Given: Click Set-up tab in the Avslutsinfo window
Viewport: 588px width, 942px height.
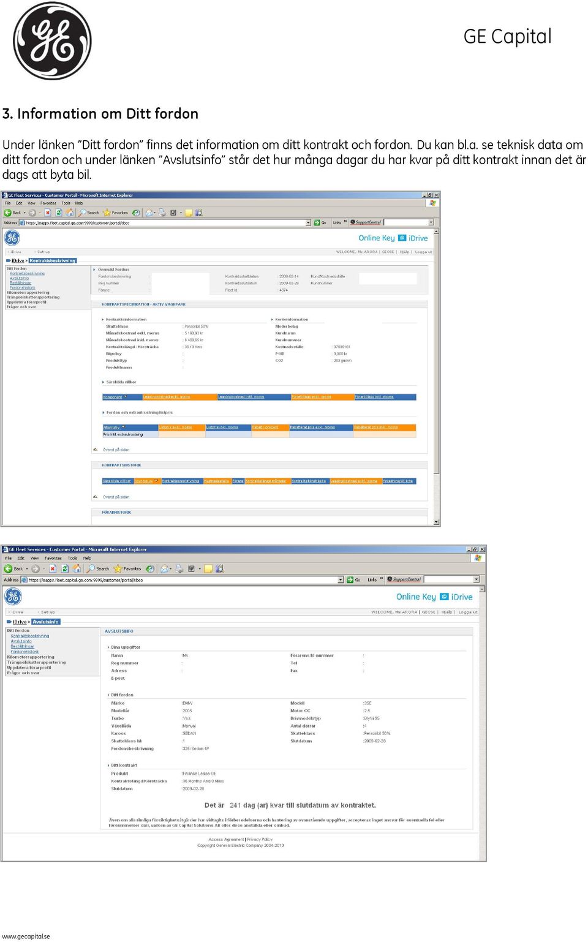Looking at the screenshot, I should click(48, 612).
